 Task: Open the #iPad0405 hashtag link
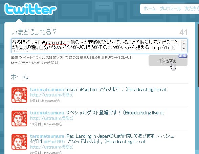(54, 141)
